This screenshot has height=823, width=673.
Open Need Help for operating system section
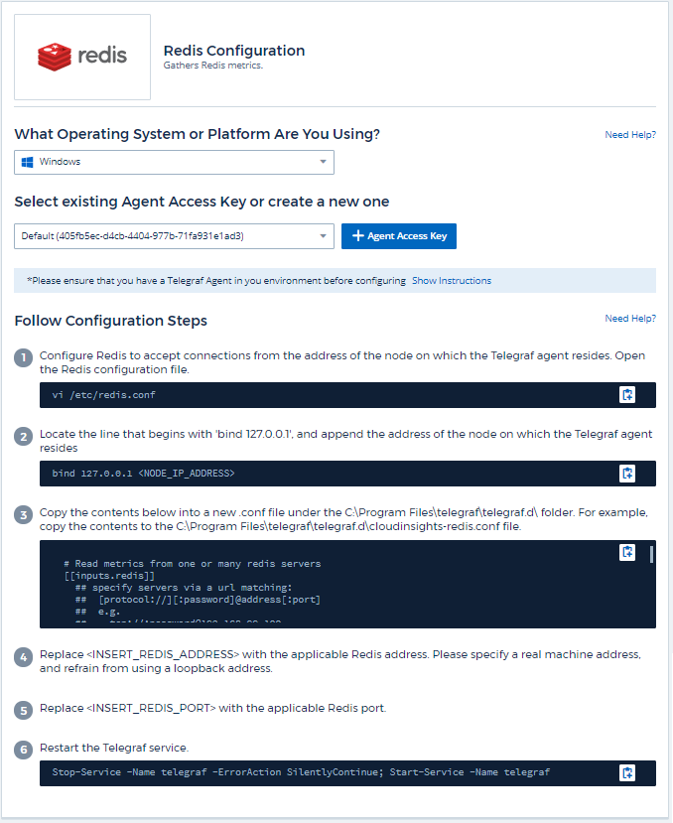click(x=630, y=135)
